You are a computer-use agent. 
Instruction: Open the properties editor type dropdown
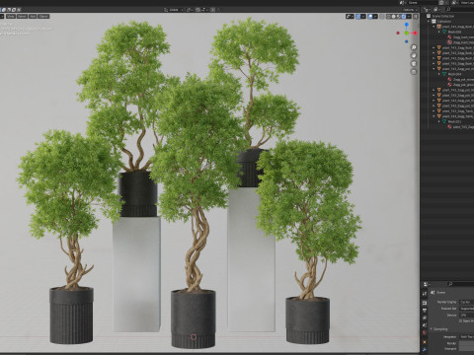427,284
